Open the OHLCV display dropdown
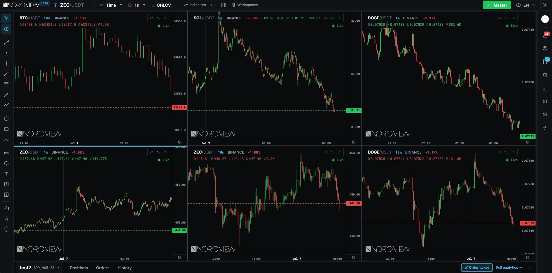 coord(163,5)
